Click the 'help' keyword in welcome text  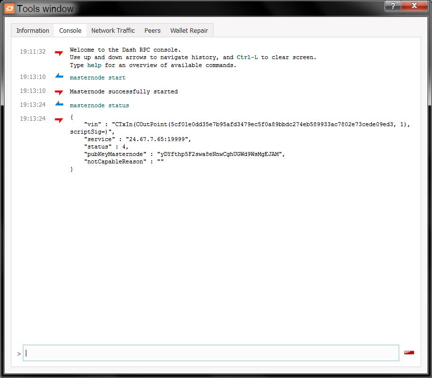94,65
